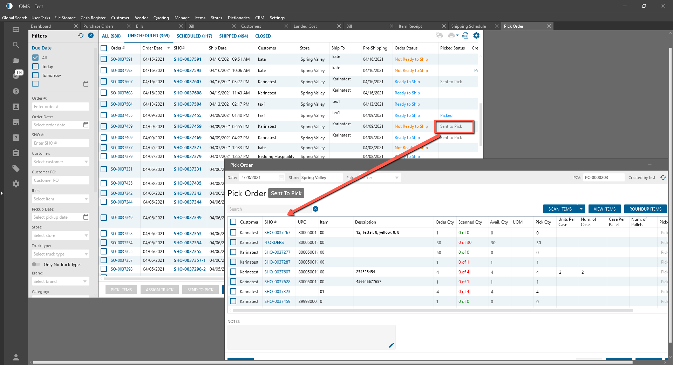Viewport: 673px width, 365px height.
Task: Open the Due Date calendar picker
Action: point(86,84)
